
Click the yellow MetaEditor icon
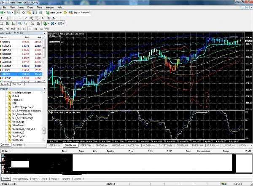[x=65, y=13]
